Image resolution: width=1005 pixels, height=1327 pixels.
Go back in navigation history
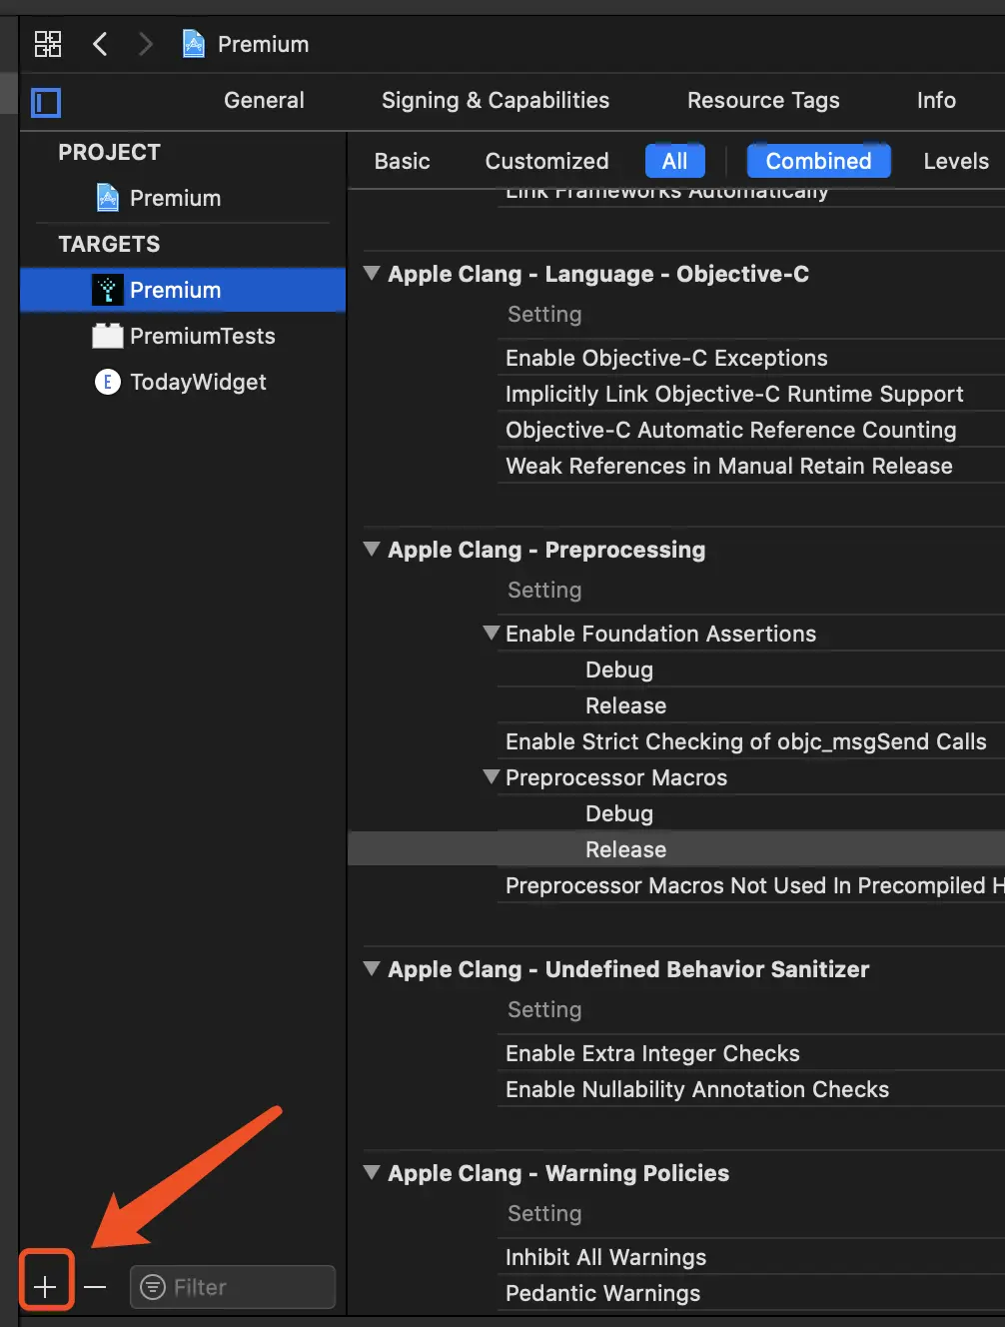[x=100, y=44]
